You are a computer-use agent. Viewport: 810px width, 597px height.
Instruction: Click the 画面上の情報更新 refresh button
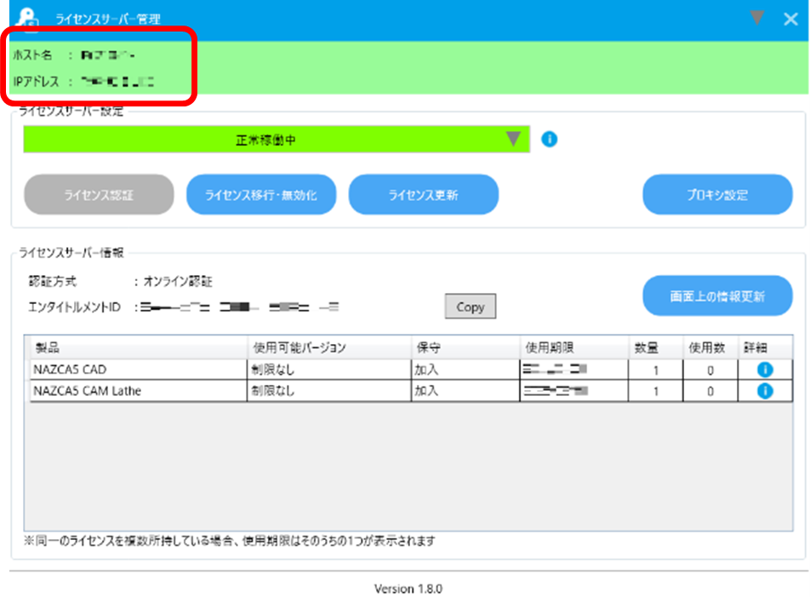717,296
